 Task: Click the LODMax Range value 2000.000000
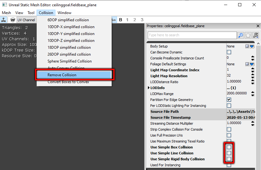click(x=237, y=93)
